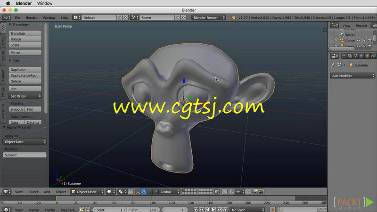
Task: Click the scene browse icon
Action: coord(135,17)
